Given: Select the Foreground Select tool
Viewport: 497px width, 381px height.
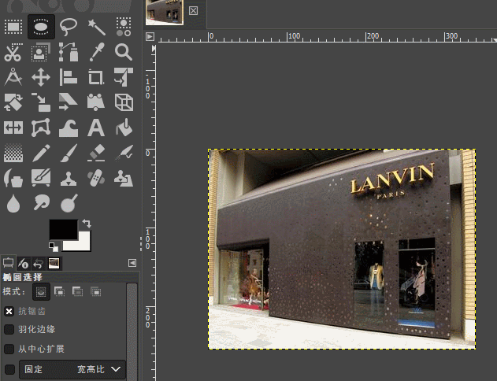Looking at the screenshot, I should click(41, 52).
